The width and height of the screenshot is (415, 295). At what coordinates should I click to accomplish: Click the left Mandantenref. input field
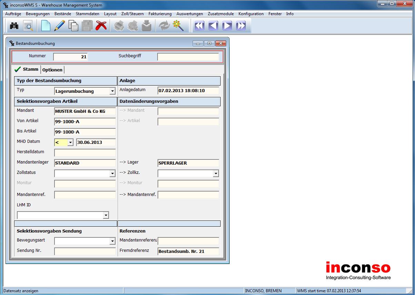tap(85, 195)
